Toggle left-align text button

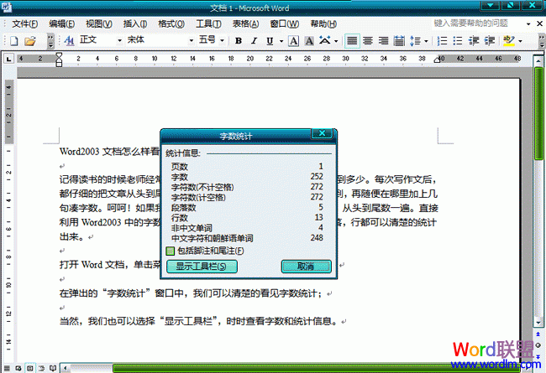point(351,40)
